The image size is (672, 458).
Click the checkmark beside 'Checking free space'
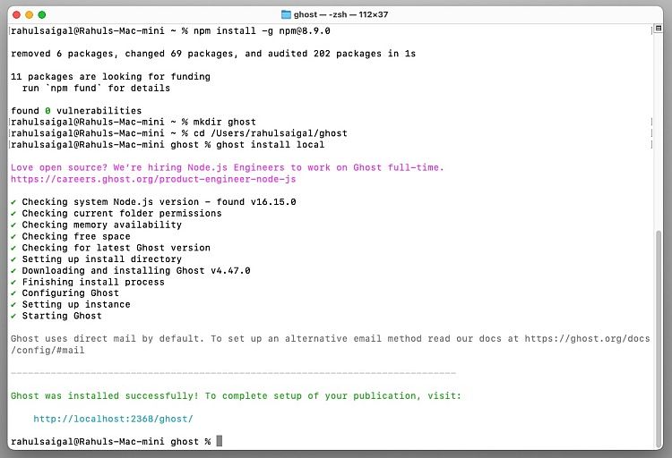(x=13, y=236)
